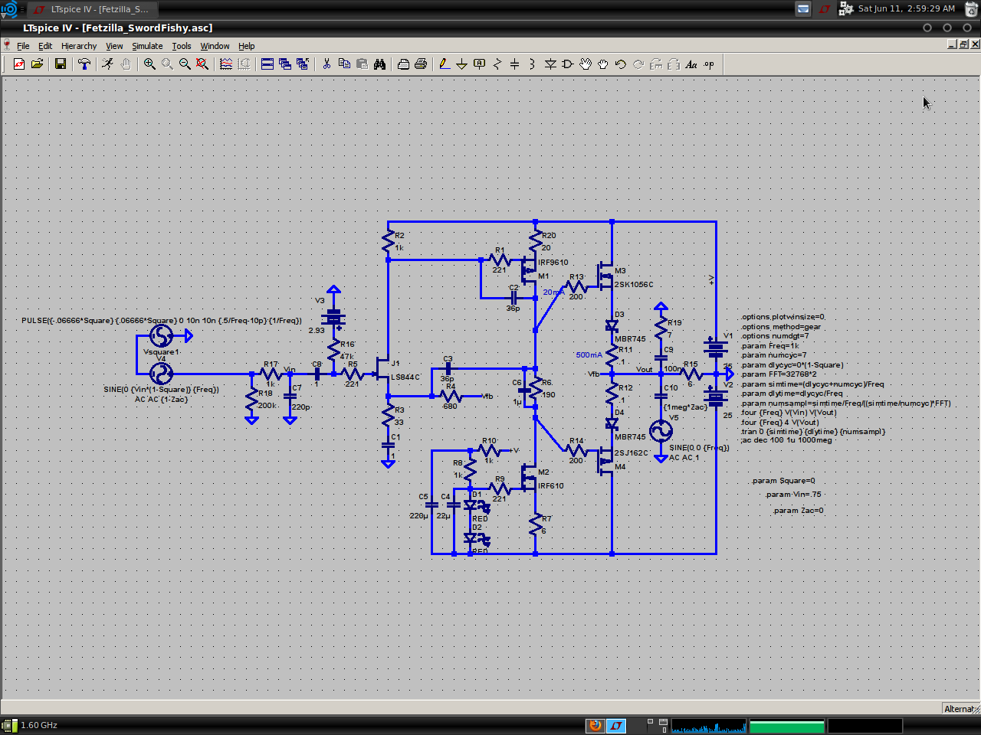Screen dimensions: 981x735
Task: Click the 2SK1056C transistor label
Action: point(634,285)
